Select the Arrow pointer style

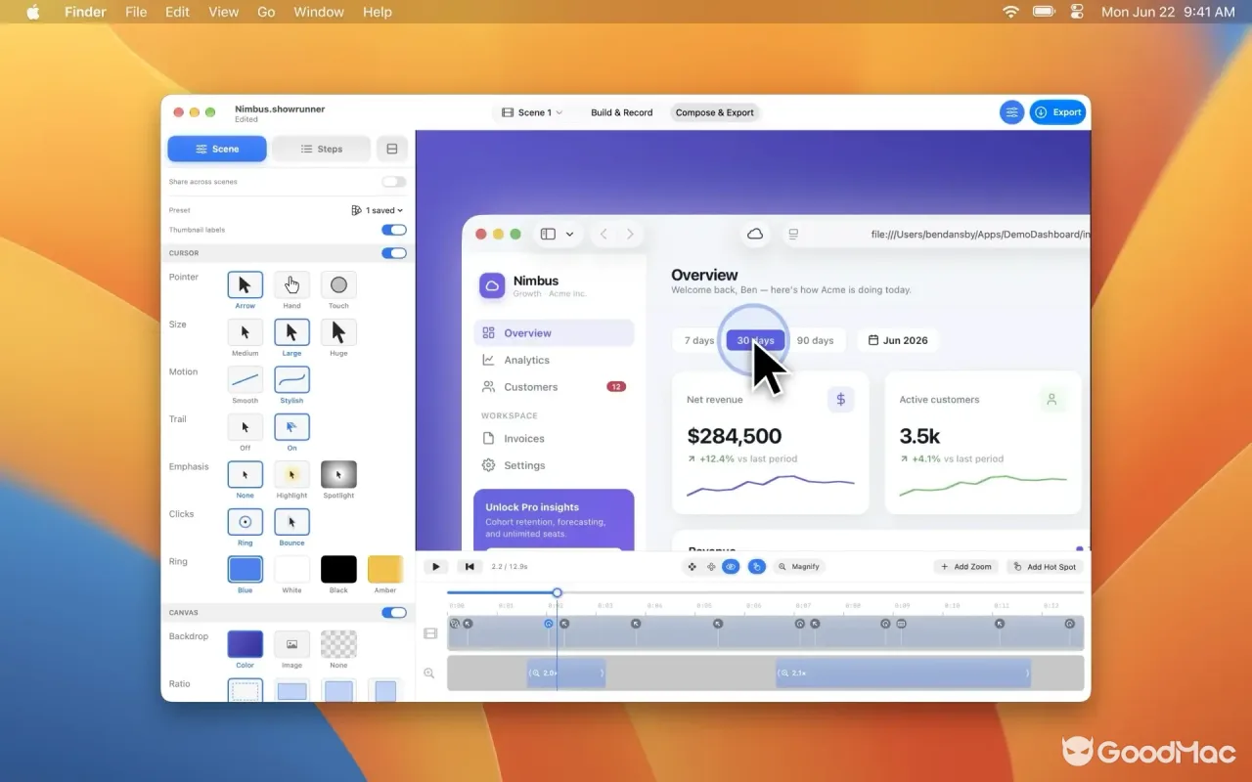click(x=245, y=284)
